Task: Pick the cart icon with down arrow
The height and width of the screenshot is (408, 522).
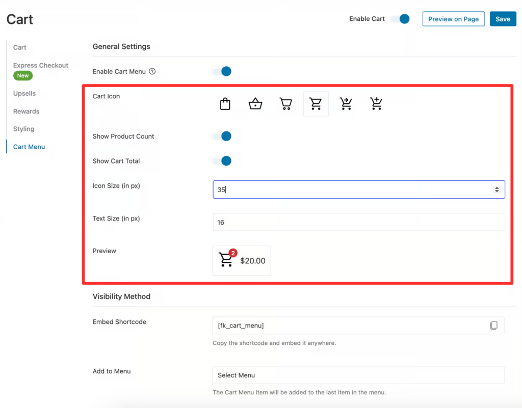Action: coord(346,103)
